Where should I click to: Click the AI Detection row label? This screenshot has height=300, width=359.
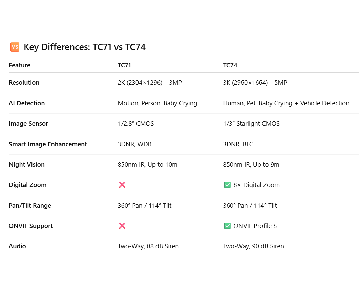tap(26, 103)
